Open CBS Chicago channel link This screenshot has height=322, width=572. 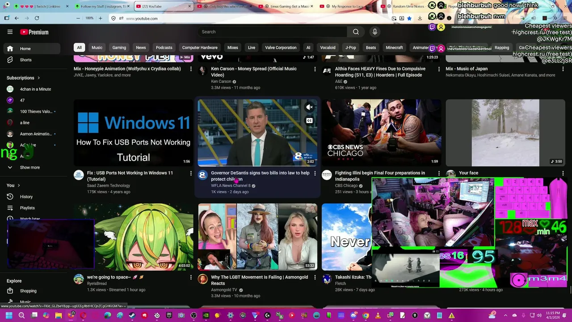(x=346, y=186)
